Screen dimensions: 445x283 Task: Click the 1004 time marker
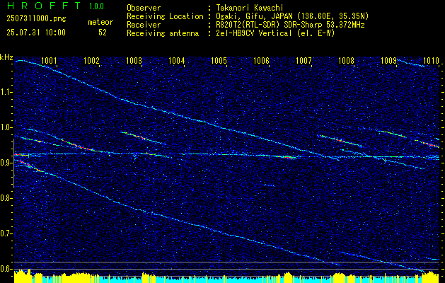click(x=177, y=60)
